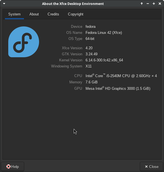Click the windowing system value 'X11'
Viewport: 164px width, 172px height.
coord(89,66)
